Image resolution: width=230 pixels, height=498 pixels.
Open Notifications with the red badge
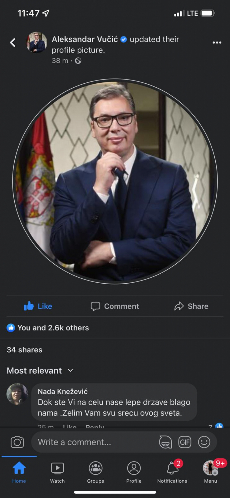coord(172,469)
